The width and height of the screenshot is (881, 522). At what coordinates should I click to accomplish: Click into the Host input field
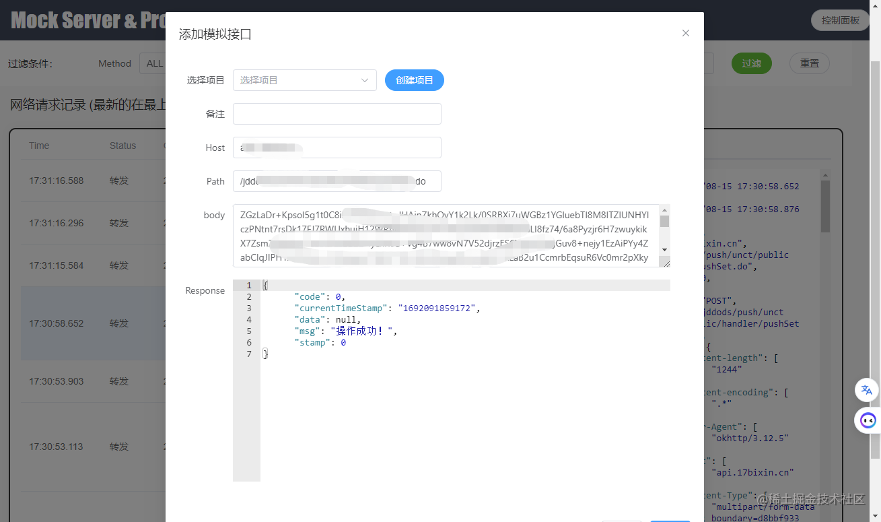click(337, 148)
